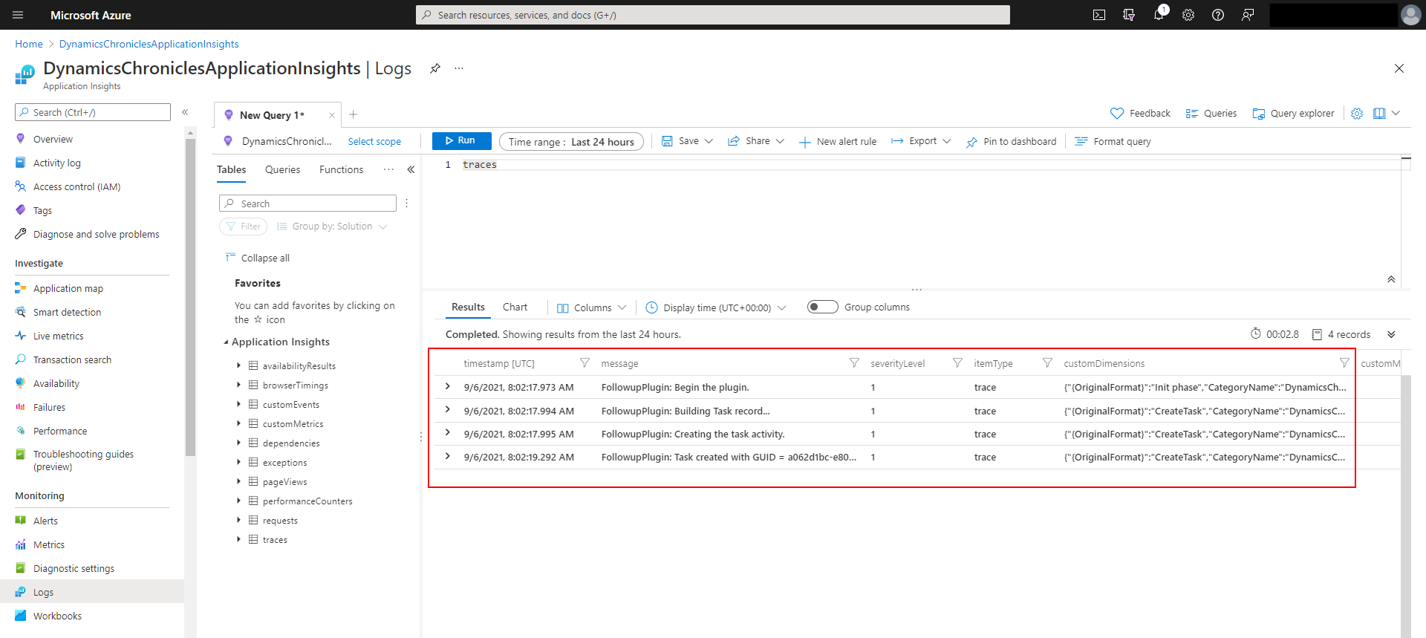Go to the Home breadcrumb link
The height and width of the screenshot is (638, 1426).
[29, 44]
